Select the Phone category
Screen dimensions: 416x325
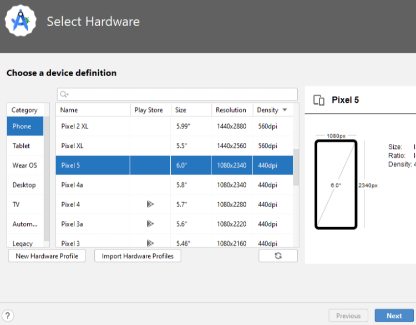[x=25, y=126]
